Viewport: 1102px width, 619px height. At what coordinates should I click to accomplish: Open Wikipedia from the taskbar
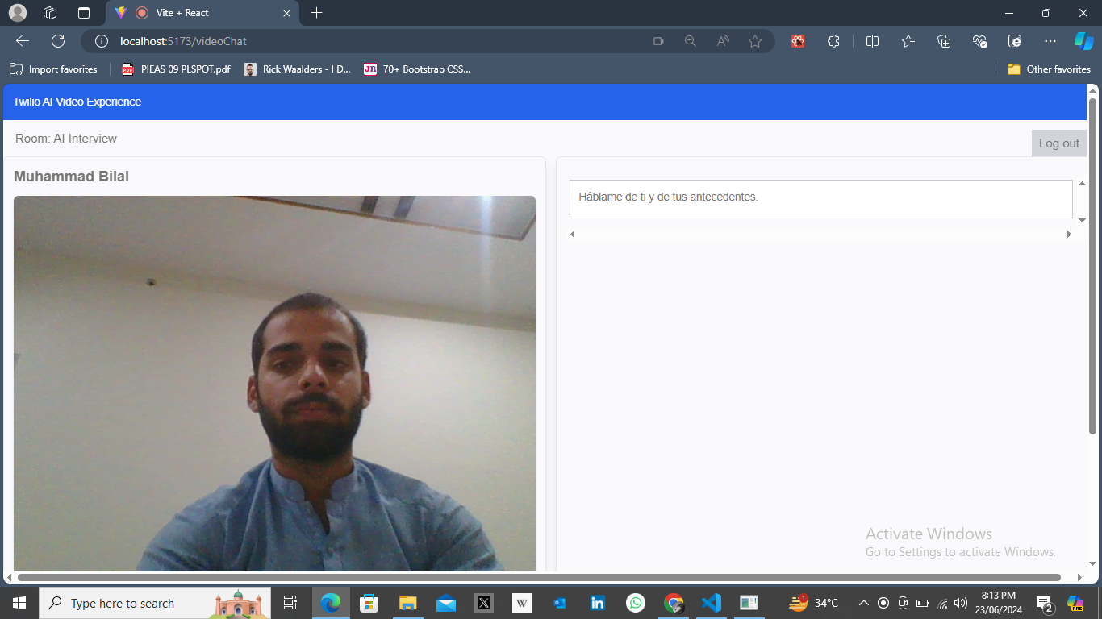point(522,603)
